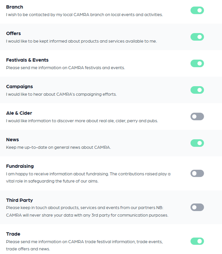The image size is (222, 254).
Task: Enable the Fundraising toggle
Action: click(x=197, y=173)
